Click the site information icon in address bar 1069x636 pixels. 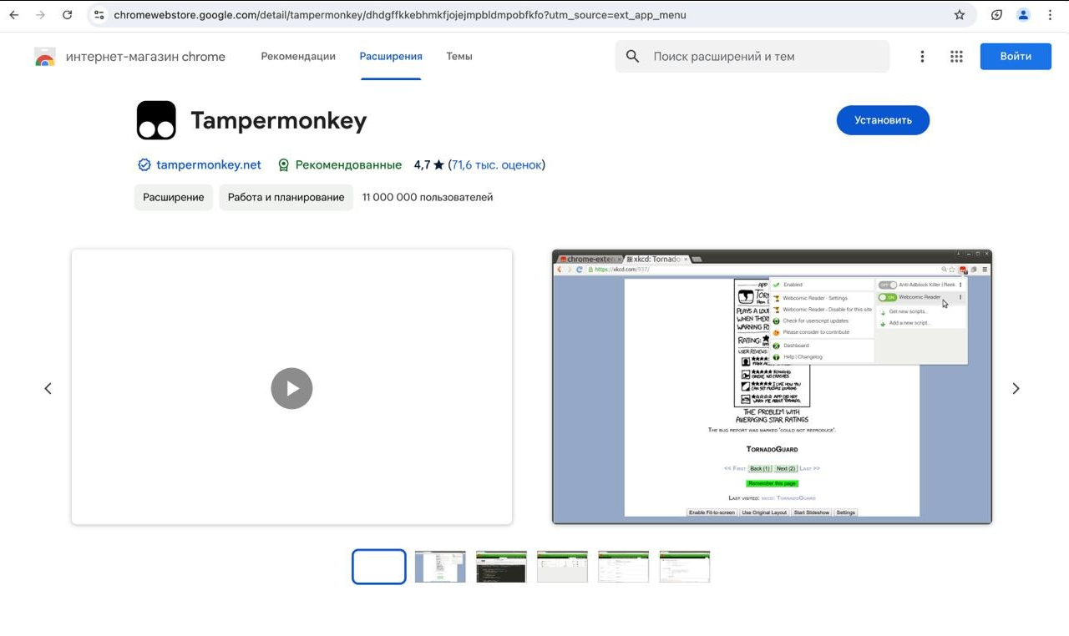(99, 15)
